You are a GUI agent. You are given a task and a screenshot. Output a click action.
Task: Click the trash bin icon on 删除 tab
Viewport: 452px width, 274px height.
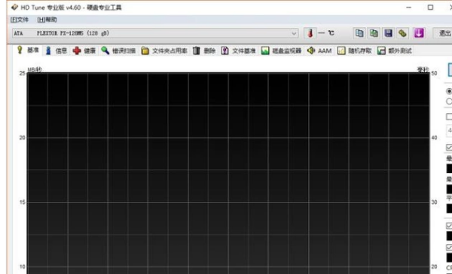pos(197,50)
